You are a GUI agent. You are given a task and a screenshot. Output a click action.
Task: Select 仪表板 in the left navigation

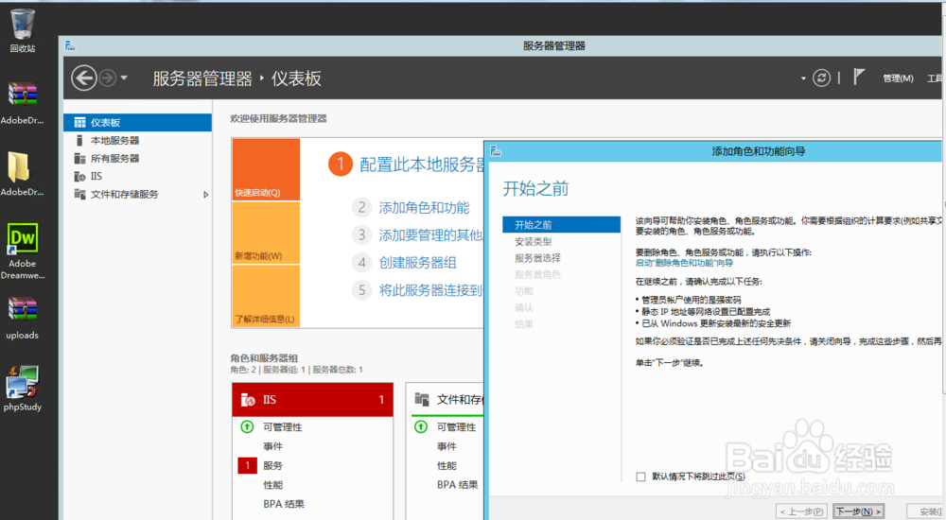click(137, 123)
